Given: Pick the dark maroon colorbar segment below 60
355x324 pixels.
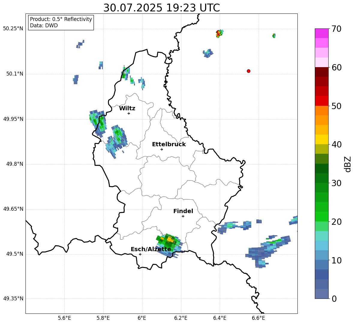Looking at the screenshot, I should [322, 72].
